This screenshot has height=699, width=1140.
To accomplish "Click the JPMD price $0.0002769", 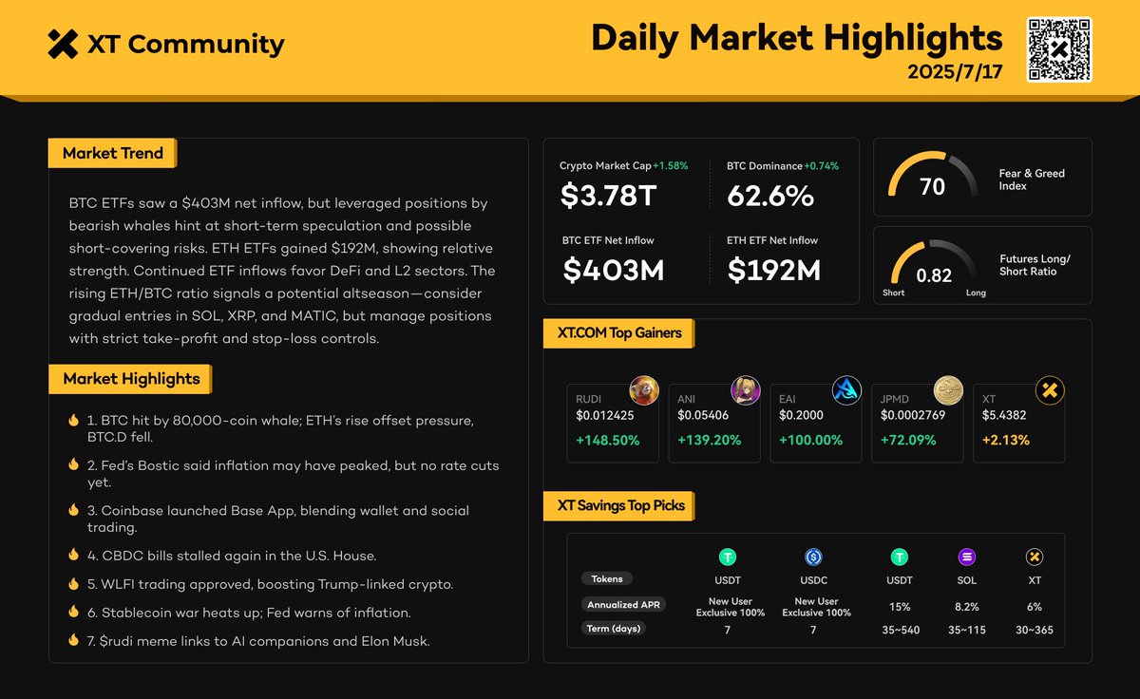I will pos(913,415).
